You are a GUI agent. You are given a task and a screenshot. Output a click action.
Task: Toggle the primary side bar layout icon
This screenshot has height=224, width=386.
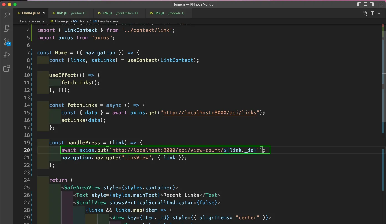point(359,4)
